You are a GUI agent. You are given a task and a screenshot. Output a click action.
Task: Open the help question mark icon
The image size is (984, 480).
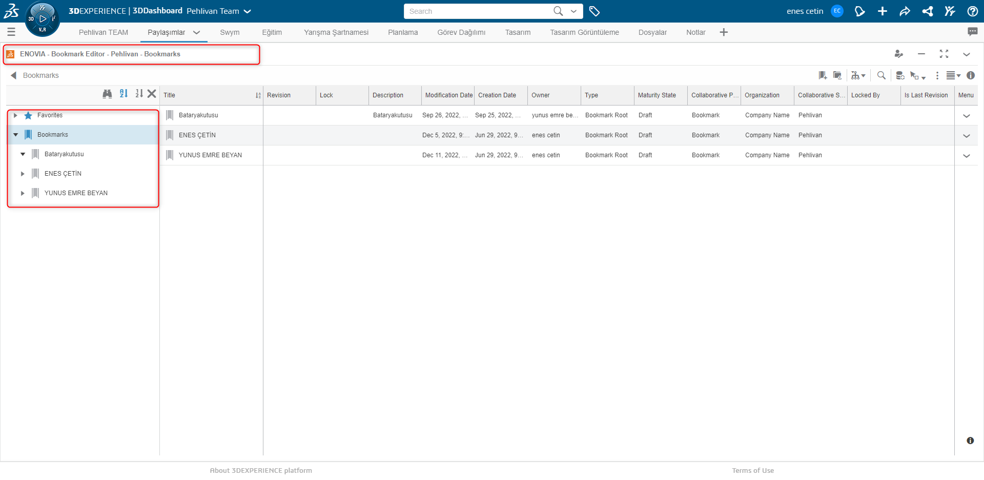tap(972, 11)
